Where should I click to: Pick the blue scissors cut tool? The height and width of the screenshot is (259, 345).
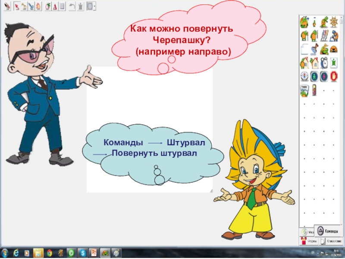pos(31,6)
